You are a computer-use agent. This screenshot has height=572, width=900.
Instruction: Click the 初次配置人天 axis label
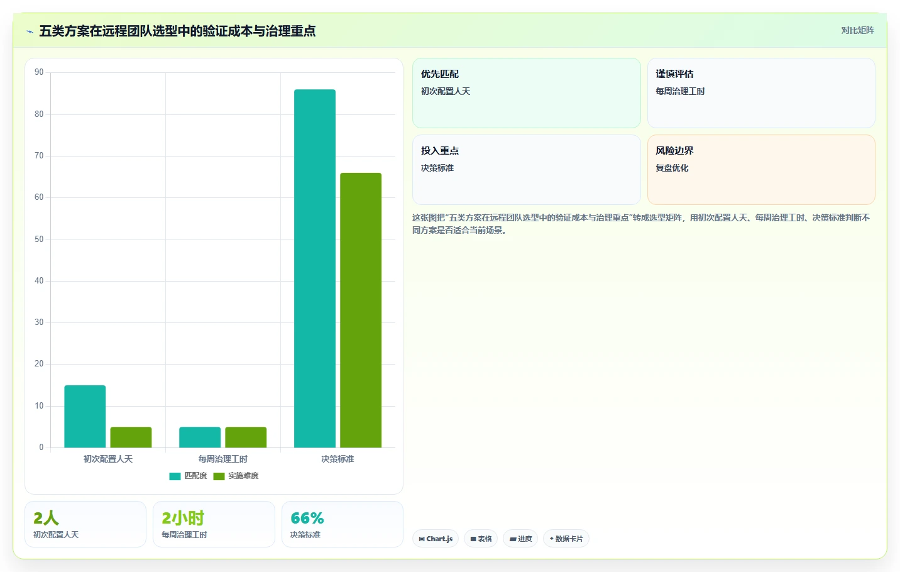tap(108, 459)
